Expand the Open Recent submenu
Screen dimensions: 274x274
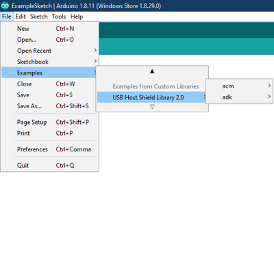[50, 51]
